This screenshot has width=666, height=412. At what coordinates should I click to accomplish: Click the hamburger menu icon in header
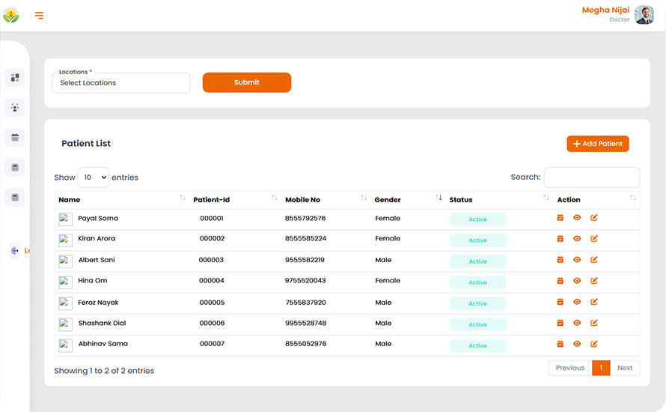tap(39, 16)
